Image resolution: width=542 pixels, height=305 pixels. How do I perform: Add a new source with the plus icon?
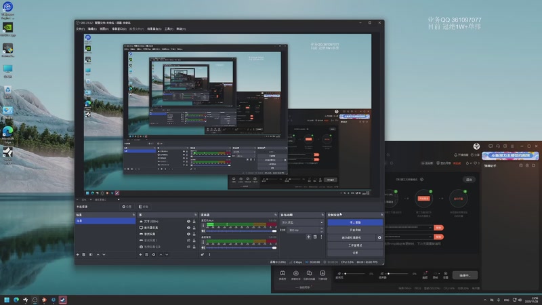click(x=140, y=255)
